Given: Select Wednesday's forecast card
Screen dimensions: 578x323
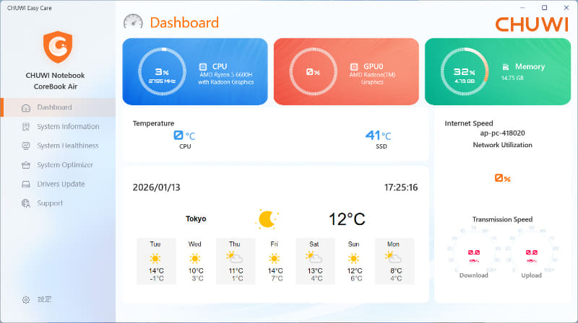Looking at the screenshot, I should 196,262.
